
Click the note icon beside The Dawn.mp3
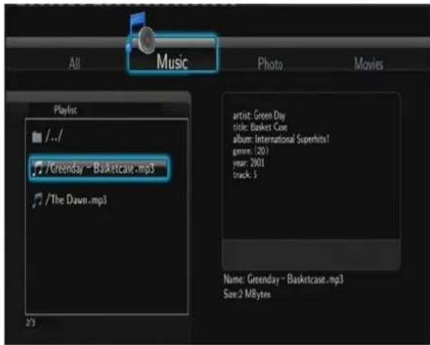point(37,200)
